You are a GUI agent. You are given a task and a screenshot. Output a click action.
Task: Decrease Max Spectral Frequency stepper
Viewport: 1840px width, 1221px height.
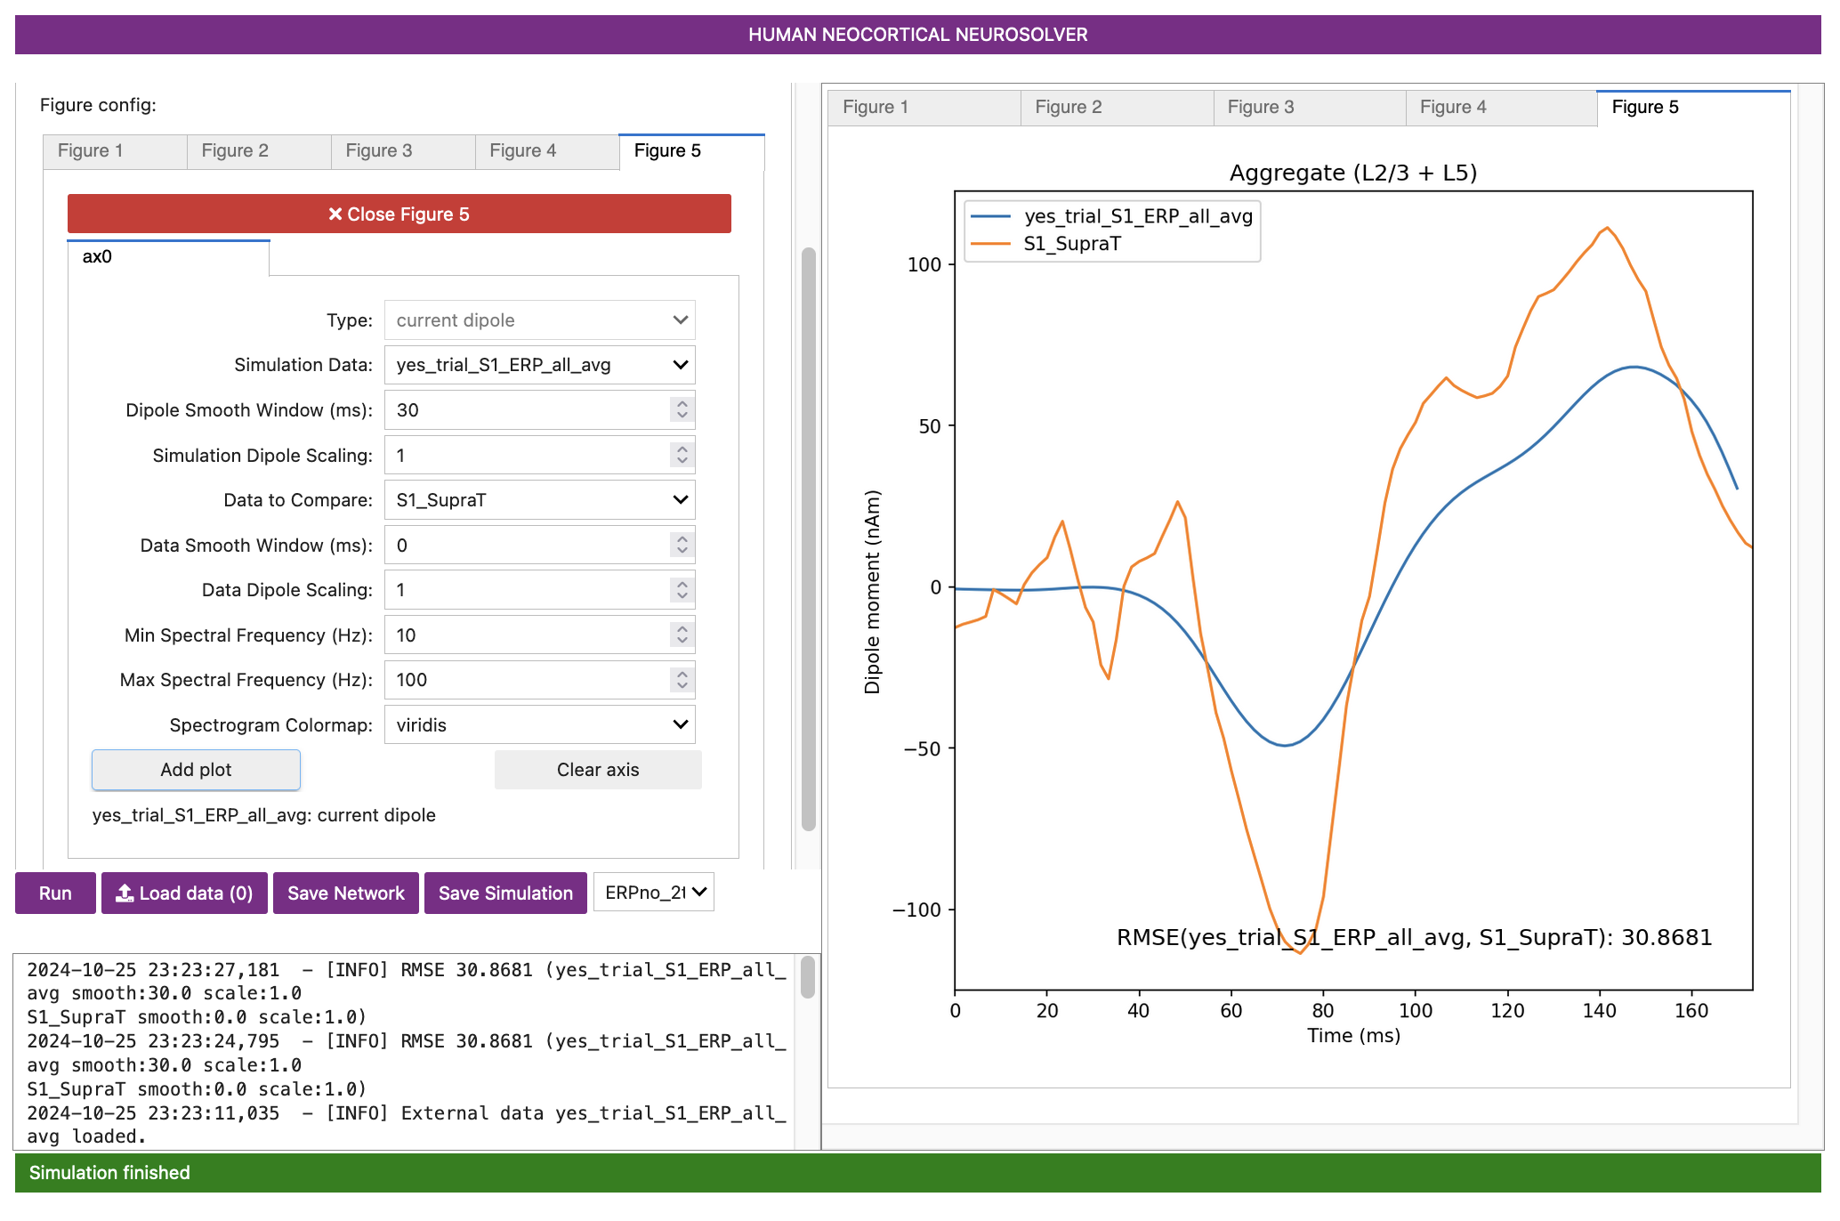click(682, 685)
